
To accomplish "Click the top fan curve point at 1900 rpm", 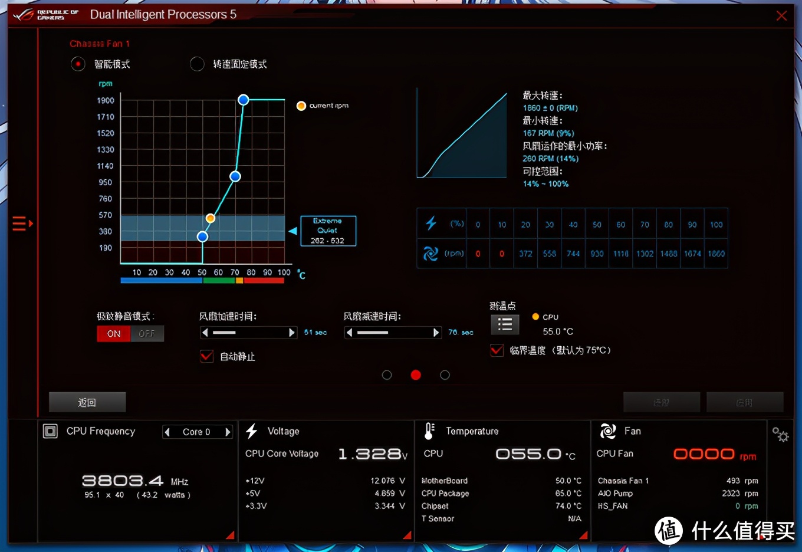I will pyautogui.click(x=244, y=100).
